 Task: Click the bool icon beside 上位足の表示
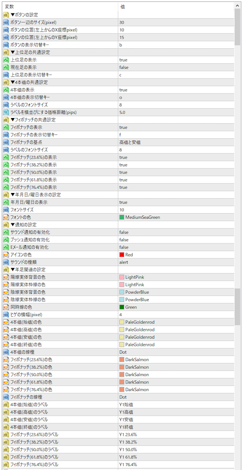(x=6, y=60)
